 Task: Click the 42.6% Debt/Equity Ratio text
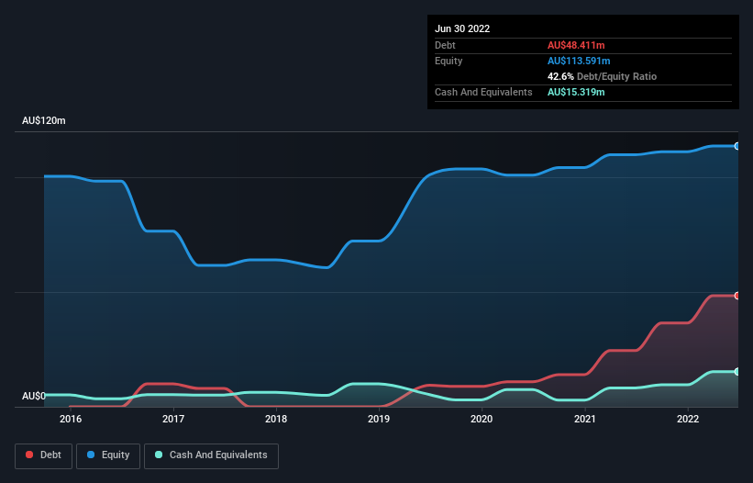603,76
